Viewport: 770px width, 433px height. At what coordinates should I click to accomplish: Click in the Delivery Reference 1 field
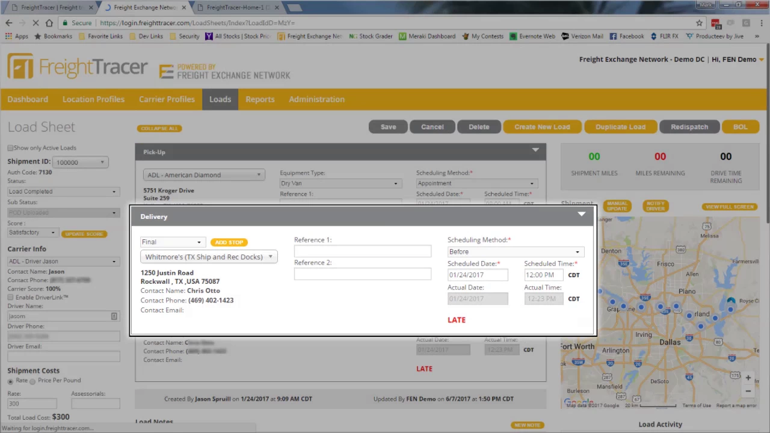363,251
